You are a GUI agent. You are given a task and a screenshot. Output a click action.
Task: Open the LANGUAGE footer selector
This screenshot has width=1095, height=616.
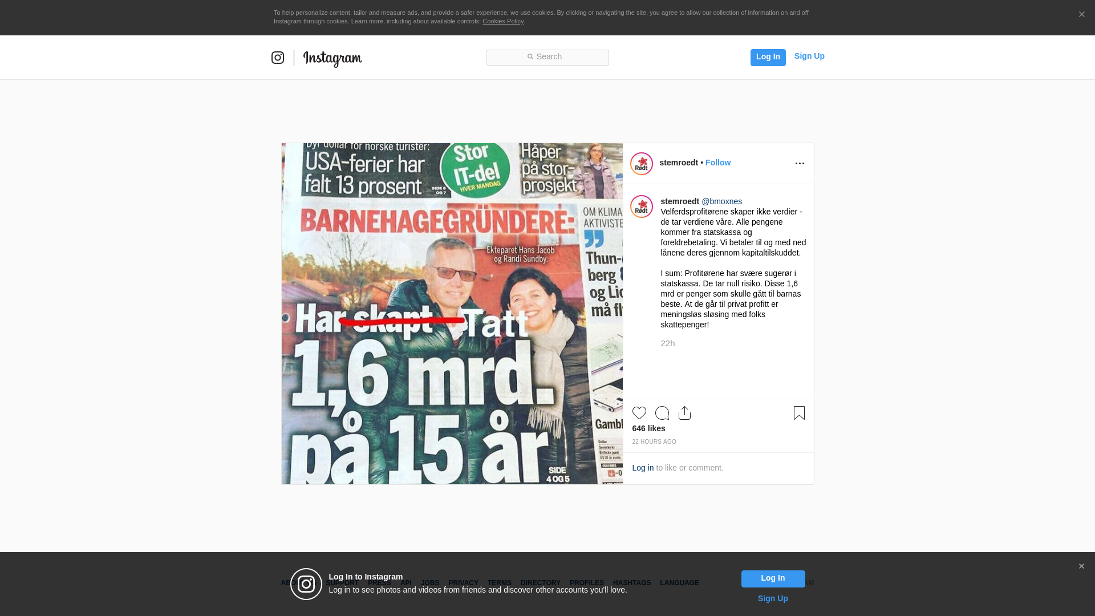pyautogui.click(x=680, y=583)
